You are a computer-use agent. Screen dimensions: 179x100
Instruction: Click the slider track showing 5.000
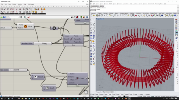[18, 70]
